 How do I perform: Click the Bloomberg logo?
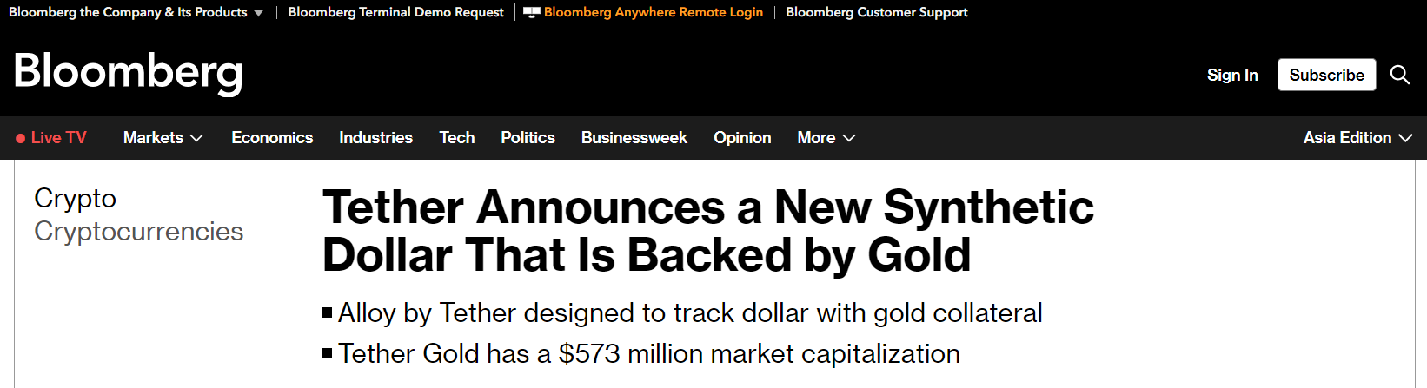click(128, 72)
